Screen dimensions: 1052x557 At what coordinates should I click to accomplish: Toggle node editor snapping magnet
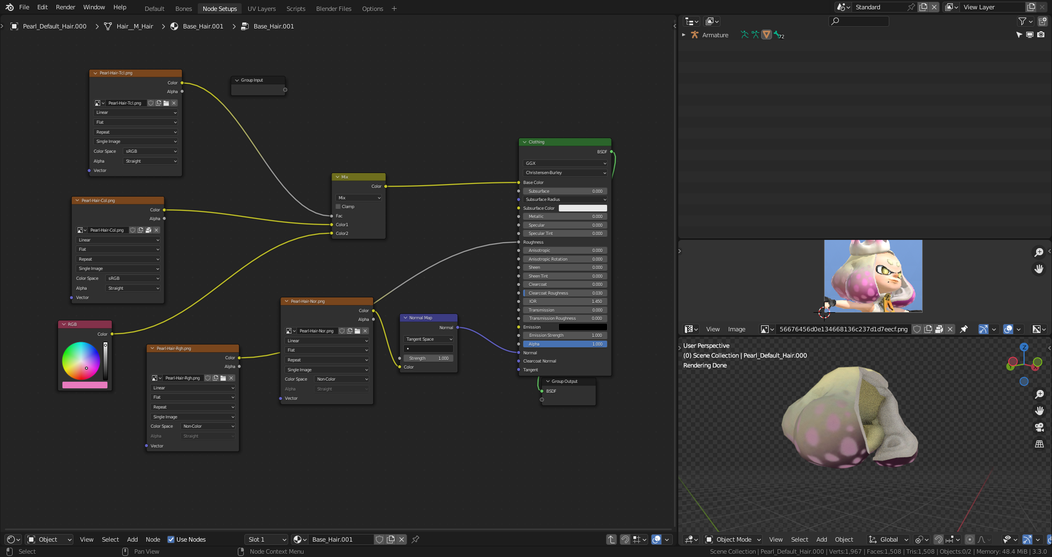pyautogui.click(x=625, y=539)
